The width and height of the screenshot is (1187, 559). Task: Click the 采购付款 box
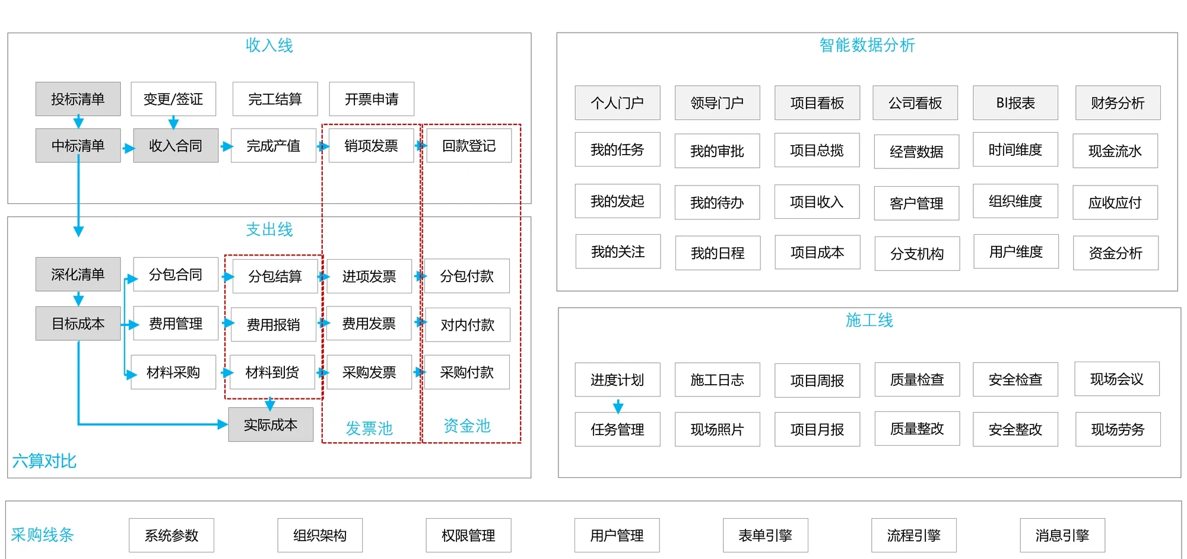click(x=467, y=372)
